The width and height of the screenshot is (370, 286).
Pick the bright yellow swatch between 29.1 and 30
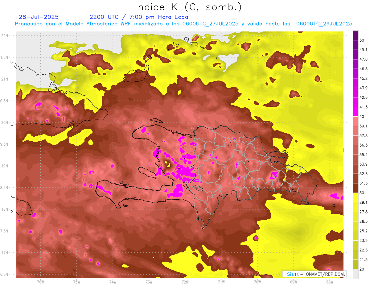[x=356, y=197]
